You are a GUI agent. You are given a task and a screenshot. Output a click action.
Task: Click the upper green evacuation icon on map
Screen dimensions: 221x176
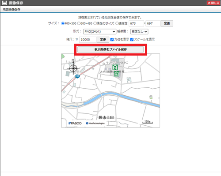coord(115,67)
